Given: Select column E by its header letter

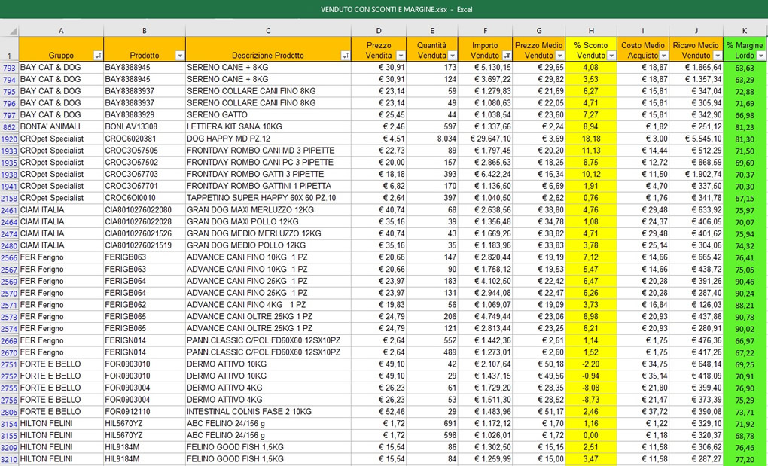Looking at the screenshot, I should click(432, 31).
